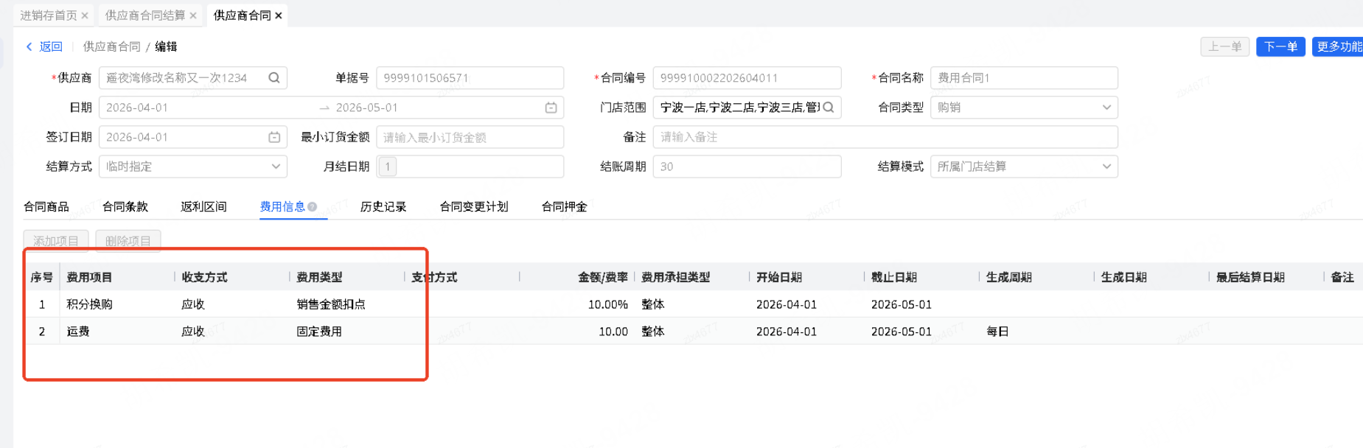Open the 历史记录 tab
The image size is (1363, 448).
(383, 207)
